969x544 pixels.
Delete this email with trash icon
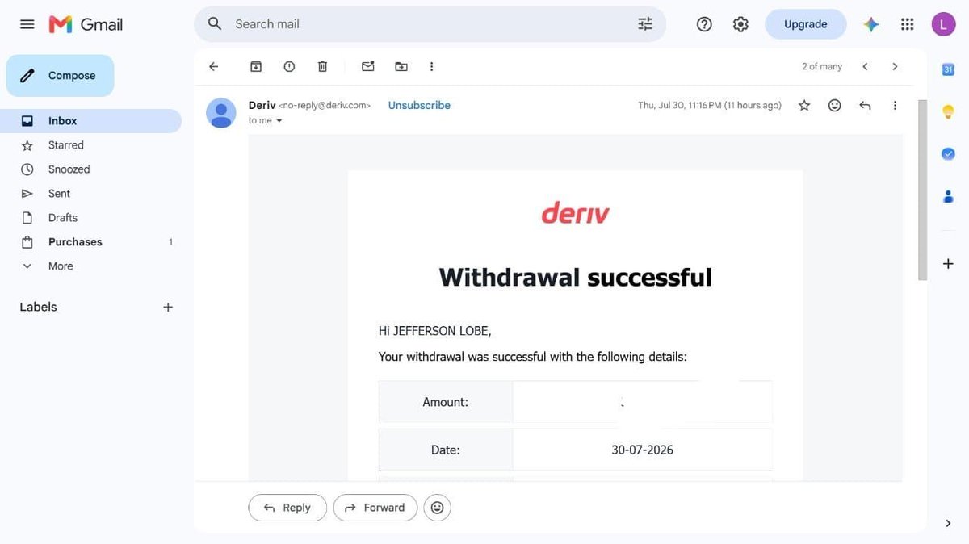(x=322, y=66)
